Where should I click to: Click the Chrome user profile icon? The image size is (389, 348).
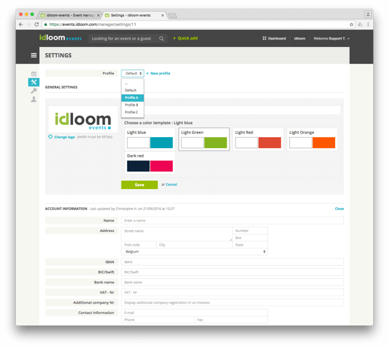pyautogui.click(x=368, y=14)
